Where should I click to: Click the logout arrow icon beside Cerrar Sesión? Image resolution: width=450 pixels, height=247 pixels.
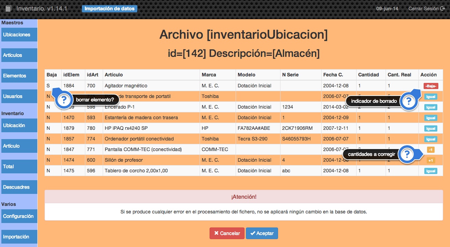tap(442, 9)
